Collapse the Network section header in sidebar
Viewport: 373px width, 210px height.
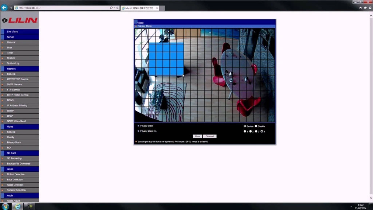[x=11, y=69]
